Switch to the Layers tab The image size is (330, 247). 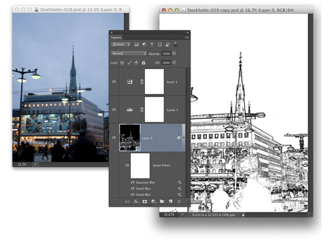[116, 38]
